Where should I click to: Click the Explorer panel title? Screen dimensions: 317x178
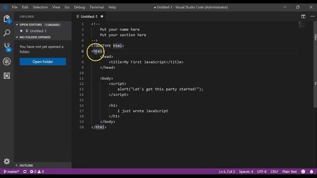pos(27,16)
